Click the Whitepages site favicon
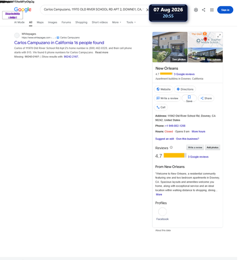This screenshot has width=240, height=260. [17, 35]
